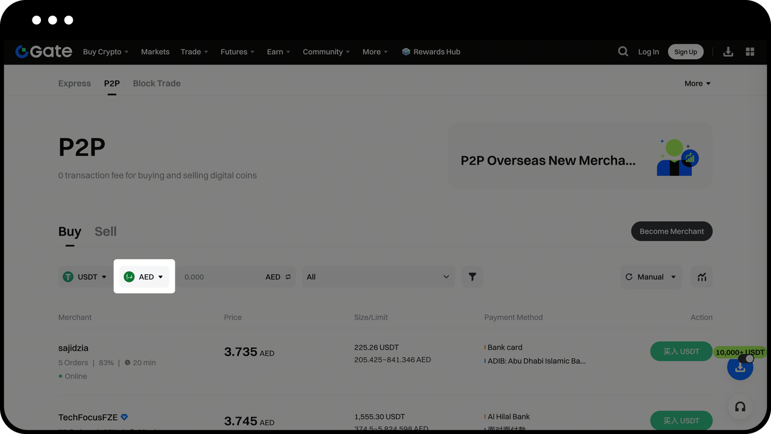Screen dimensions: 771x434
Task: Toggle the switch near the 10,000+ USDT badge
Action: coord(746,359)
